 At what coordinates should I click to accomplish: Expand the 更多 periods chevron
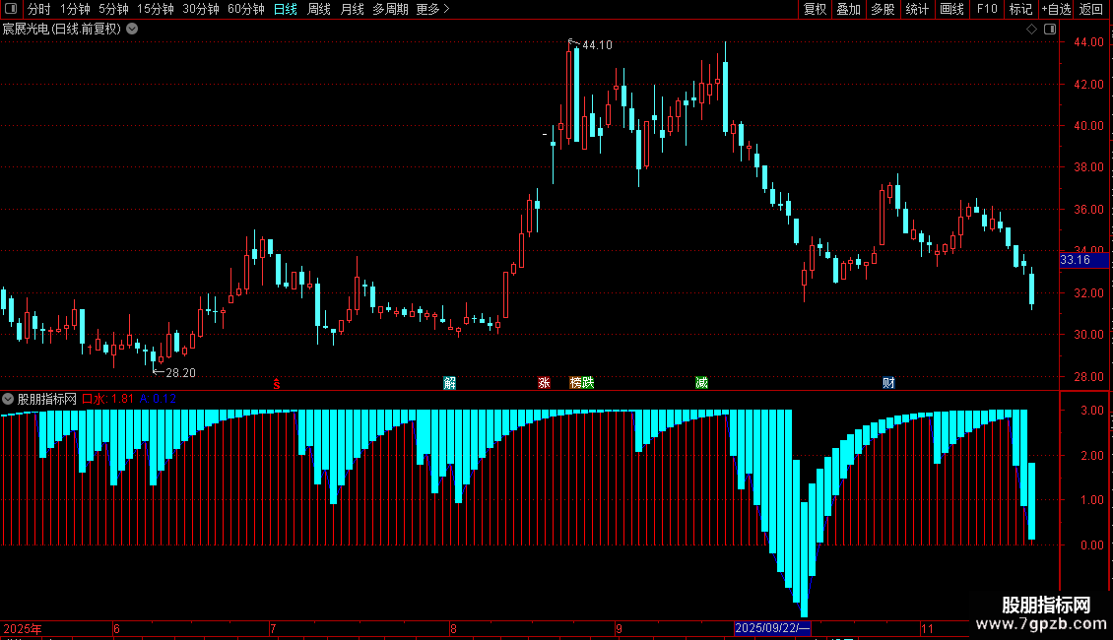click(446, 9)
